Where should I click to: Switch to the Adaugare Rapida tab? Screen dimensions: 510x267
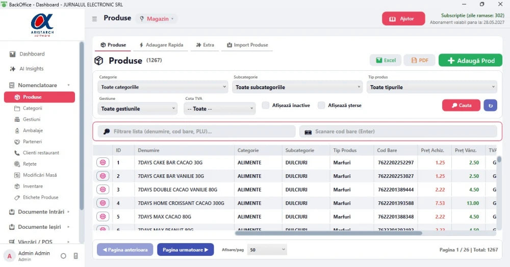click(x=161, y=45)
